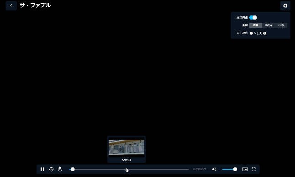The image size is (295, 177).
Task: Select the first highlighted quality option
Action: [x=256, y=25]
